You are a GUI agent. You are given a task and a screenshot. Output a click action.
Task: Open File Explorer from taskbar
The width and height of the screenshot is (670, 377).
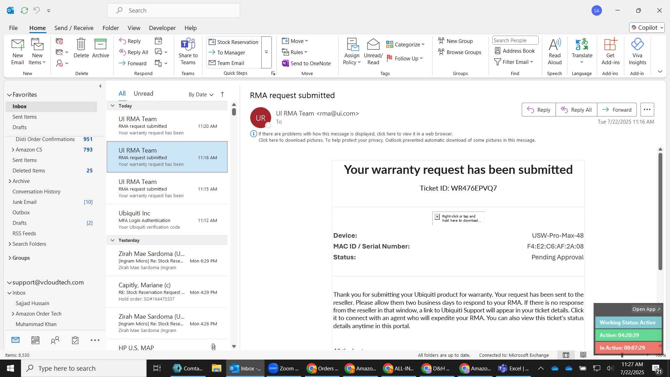pyautogui.click(x=216, y=368)
